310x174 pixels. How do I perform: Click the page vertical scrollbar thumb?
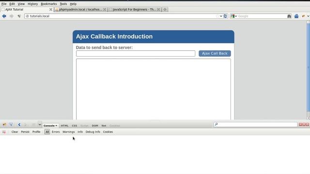point(308,67)
